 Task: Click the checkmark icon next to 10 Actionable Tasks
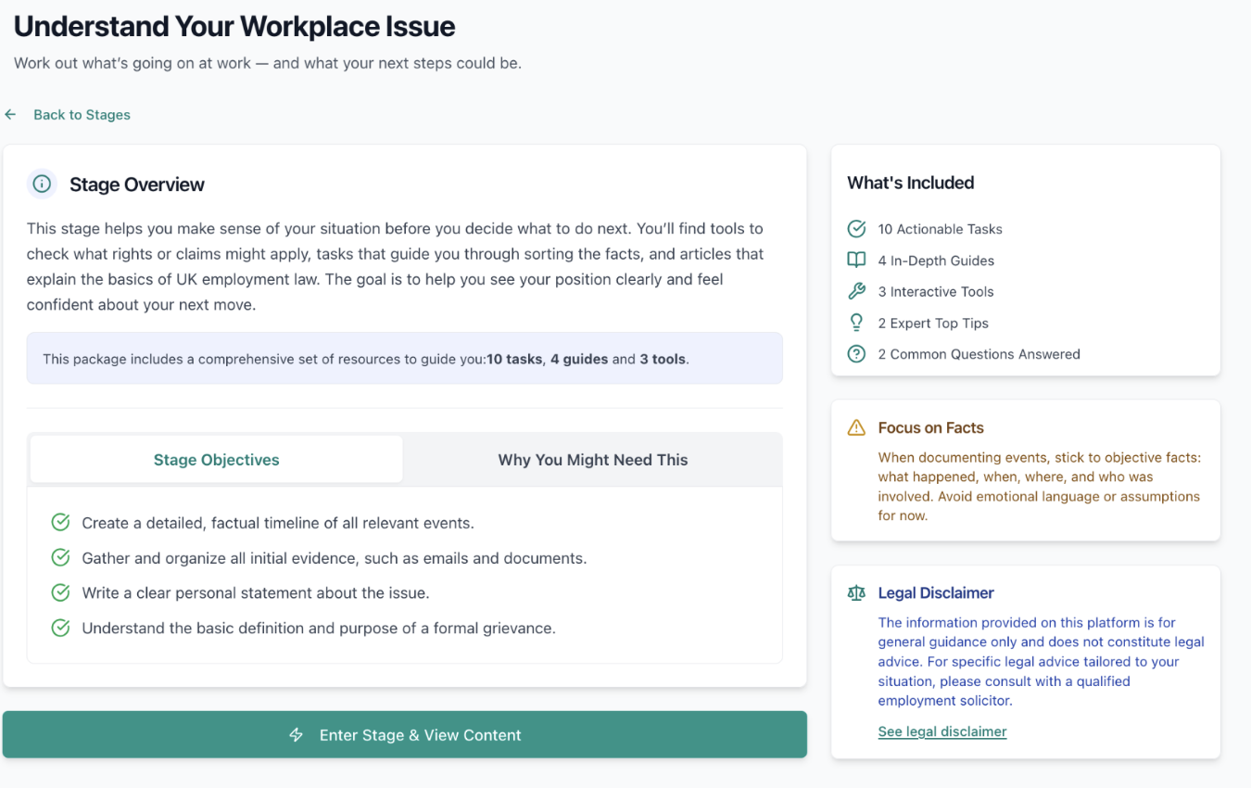(x=856, y=229)
